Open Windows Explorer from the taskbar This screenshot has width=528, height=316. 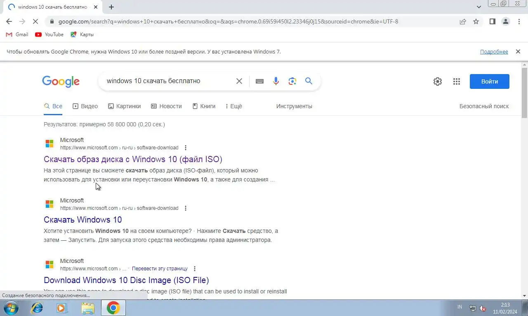[88, 308]
